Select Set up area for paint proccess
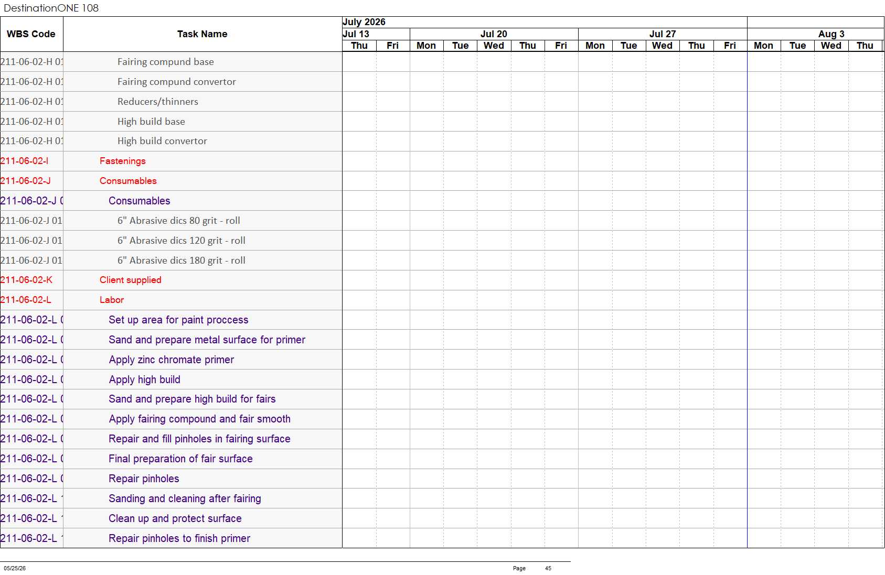Viewport: 885px width, 575px height. pyautogui.click(x=178, y=320)
